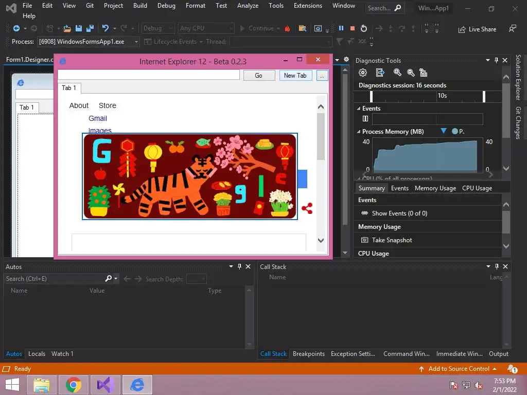Click the share icon beside the doodle
Screen dimensions: 527x395
tap(307, 208)
